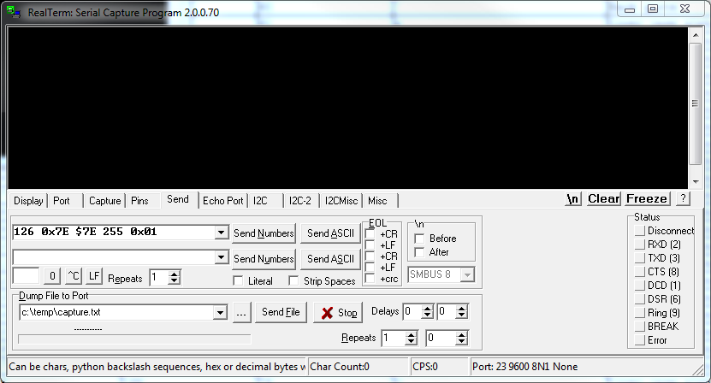Click the second Delays spinner arrows
This screenshot has width=711, height=383.
point(462,311)
